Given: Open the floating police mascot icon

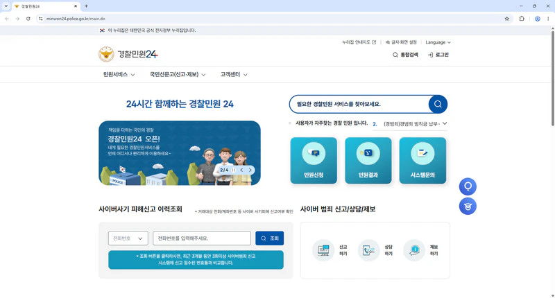Looking at the screenshot, I should point(468,206).
